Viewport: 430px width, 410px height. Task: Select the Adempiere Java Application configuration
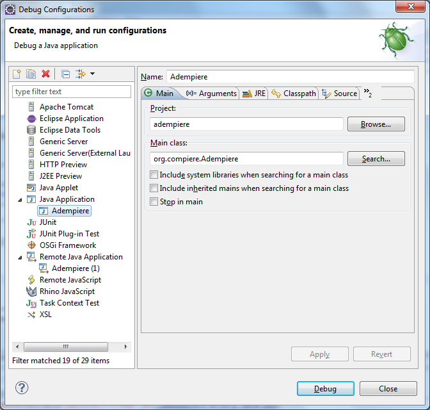[x=64, y=211]
